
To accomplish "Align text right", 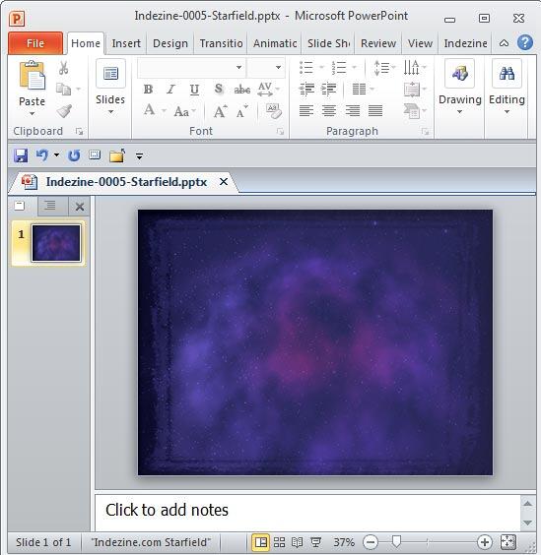I will (353, 111).
